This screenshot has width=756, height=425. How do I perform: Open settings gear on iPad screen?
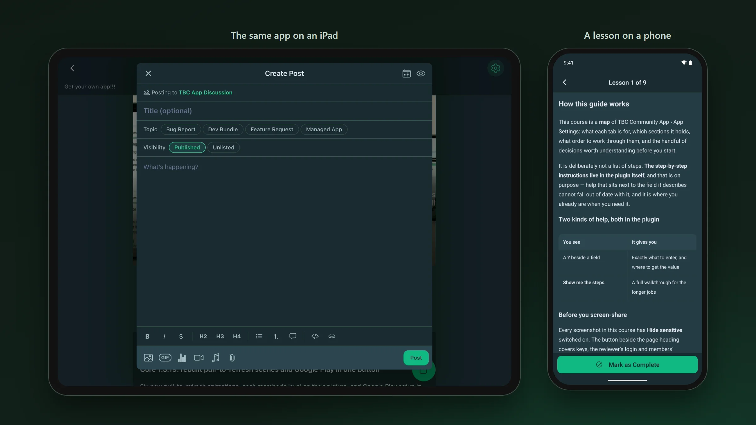(495, 68)
